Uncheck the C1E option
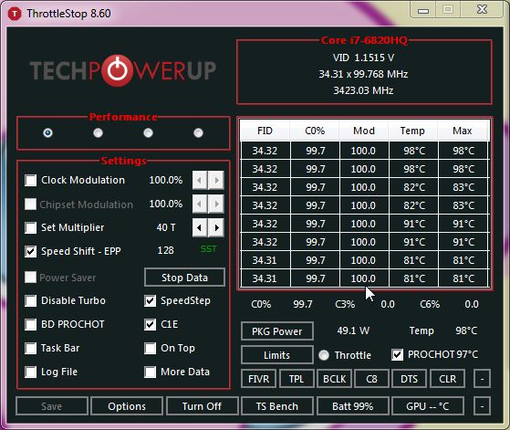 [150, 324]
